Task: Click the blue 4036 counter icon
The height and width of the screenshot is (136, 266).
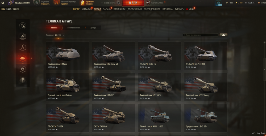Action: (x=218, y=3)
